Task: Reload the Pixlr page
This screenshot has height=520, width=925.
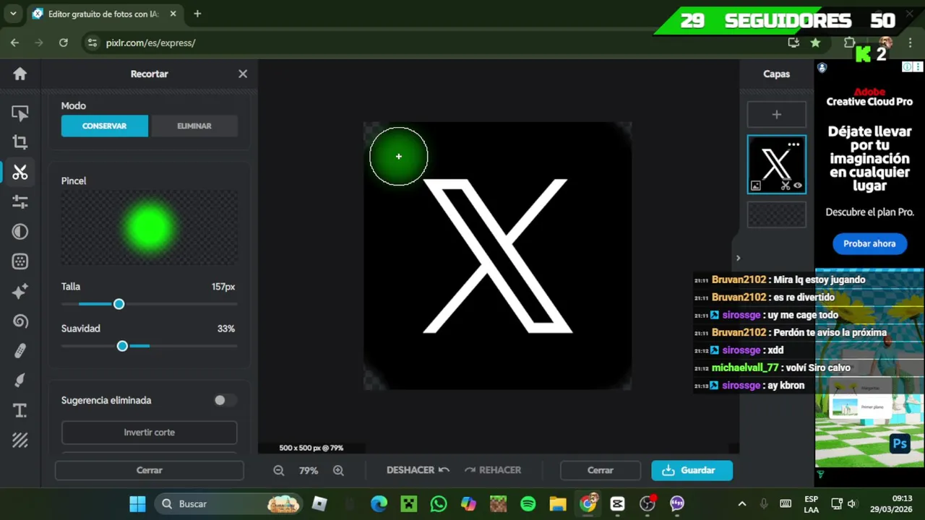Action: (x=64, y=43)
